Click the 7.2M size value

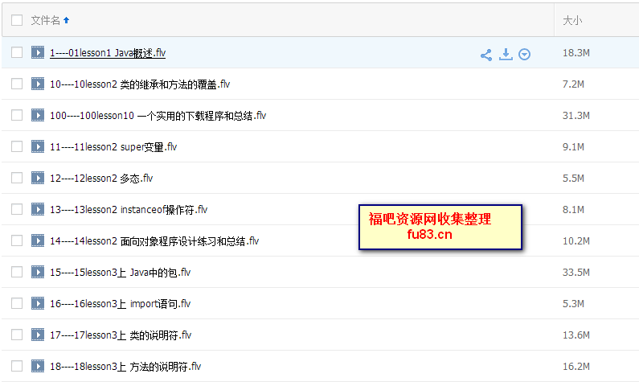coord(573,84)
